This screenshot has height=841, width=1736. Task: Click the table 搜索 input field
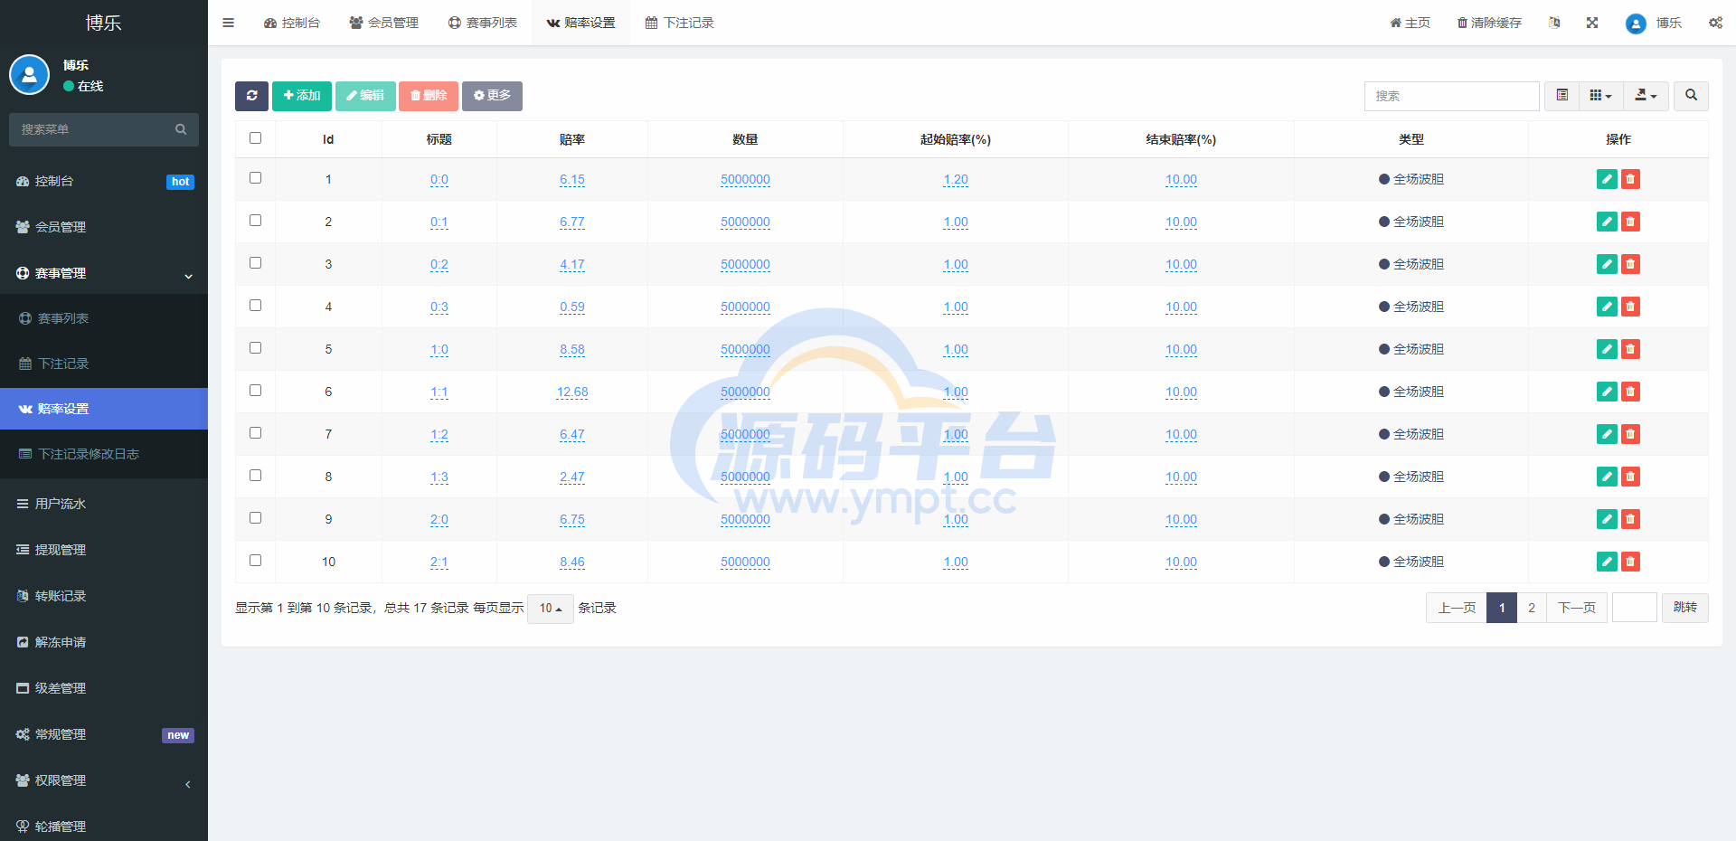pos(1452,96)
